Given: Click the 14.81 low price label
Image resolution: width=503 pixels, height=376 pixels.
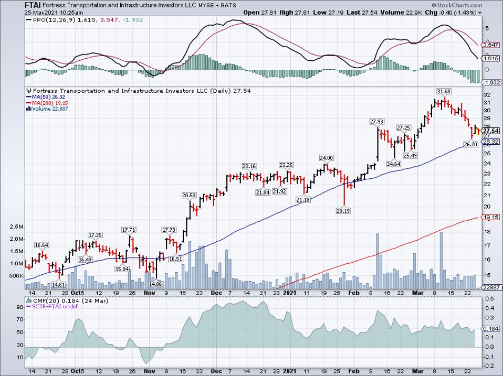Looking at the screenshot, I should point(58,285).
